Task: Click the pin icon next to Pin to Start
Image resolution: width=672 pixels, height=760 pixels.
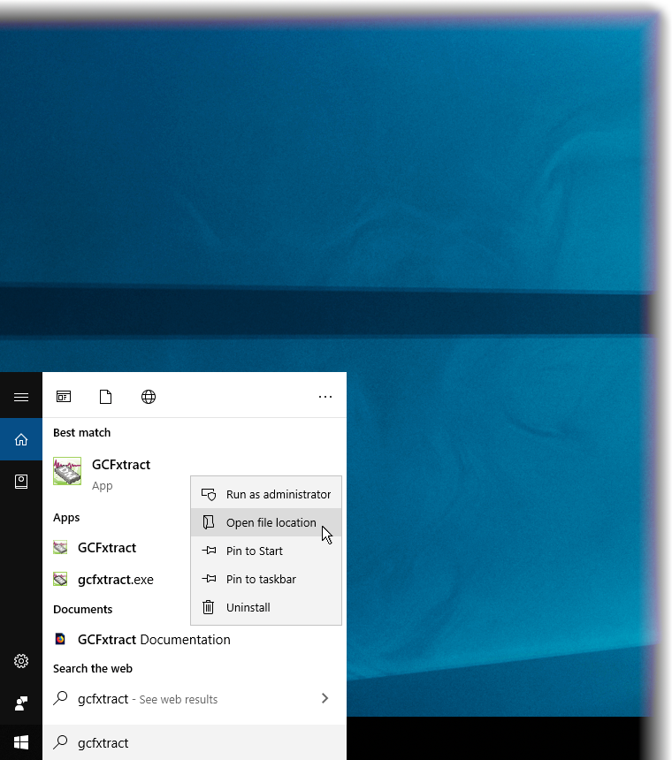Action: (209, 551)
